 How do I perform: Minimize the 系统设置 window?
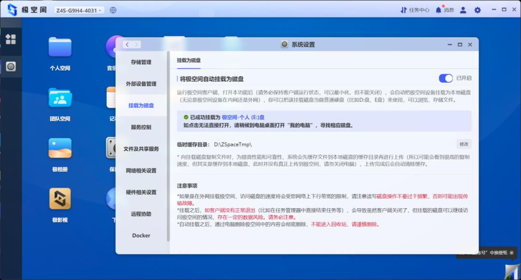pos(450,44)
